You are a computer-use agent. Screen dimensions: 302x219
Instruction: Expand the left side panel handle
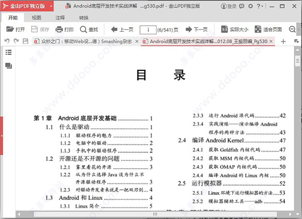[2, 136]
